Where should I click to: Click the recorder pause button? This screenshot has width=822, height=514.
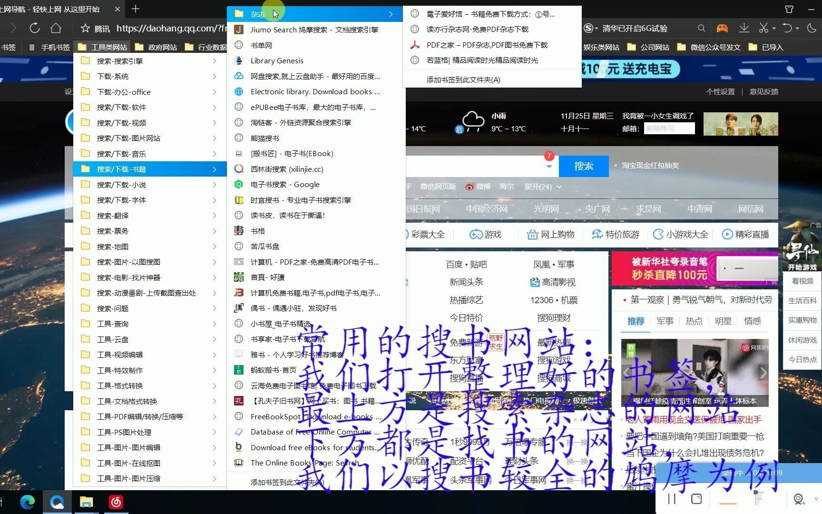[x=672, y=499]
